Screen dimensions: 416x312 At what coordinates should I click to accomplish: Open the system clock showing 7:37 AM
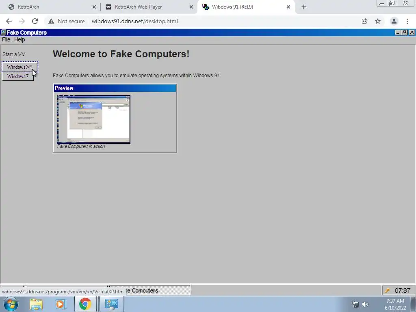[395, 304]
